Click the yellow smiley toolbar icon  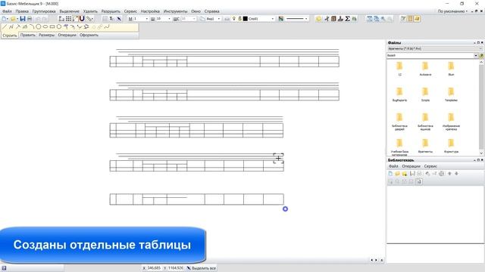(318, 19)
